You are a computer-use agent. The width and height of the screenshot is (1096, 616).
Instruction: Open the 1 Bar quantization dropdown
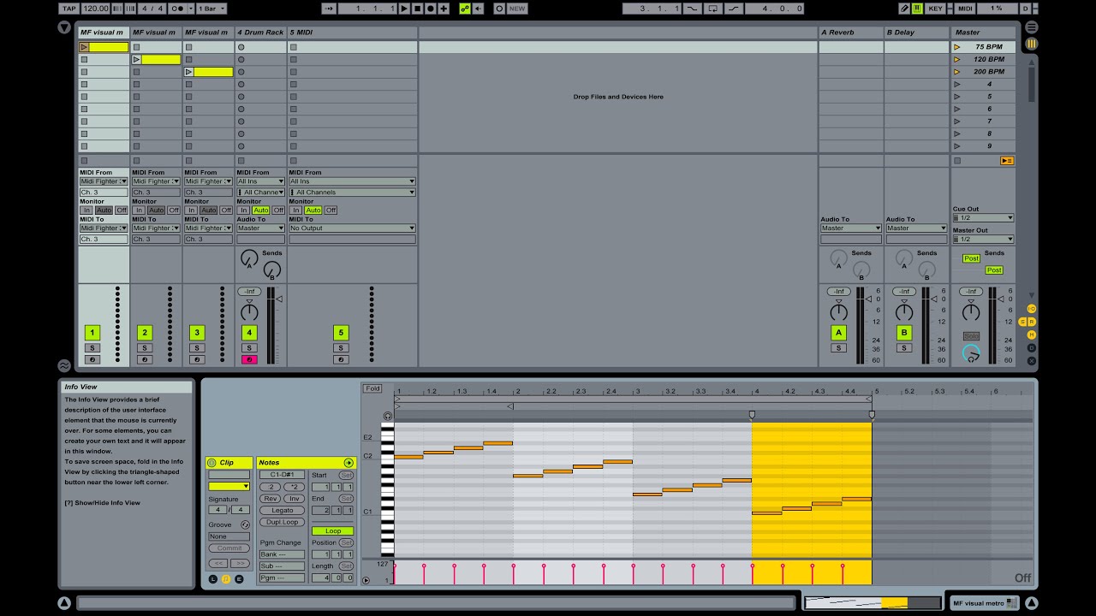click(211, 9)
